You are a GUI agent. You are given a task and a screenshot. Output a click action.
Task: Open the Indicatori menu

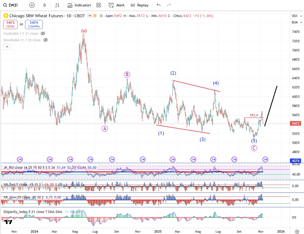pyautogui.click(x=79, y=5)
